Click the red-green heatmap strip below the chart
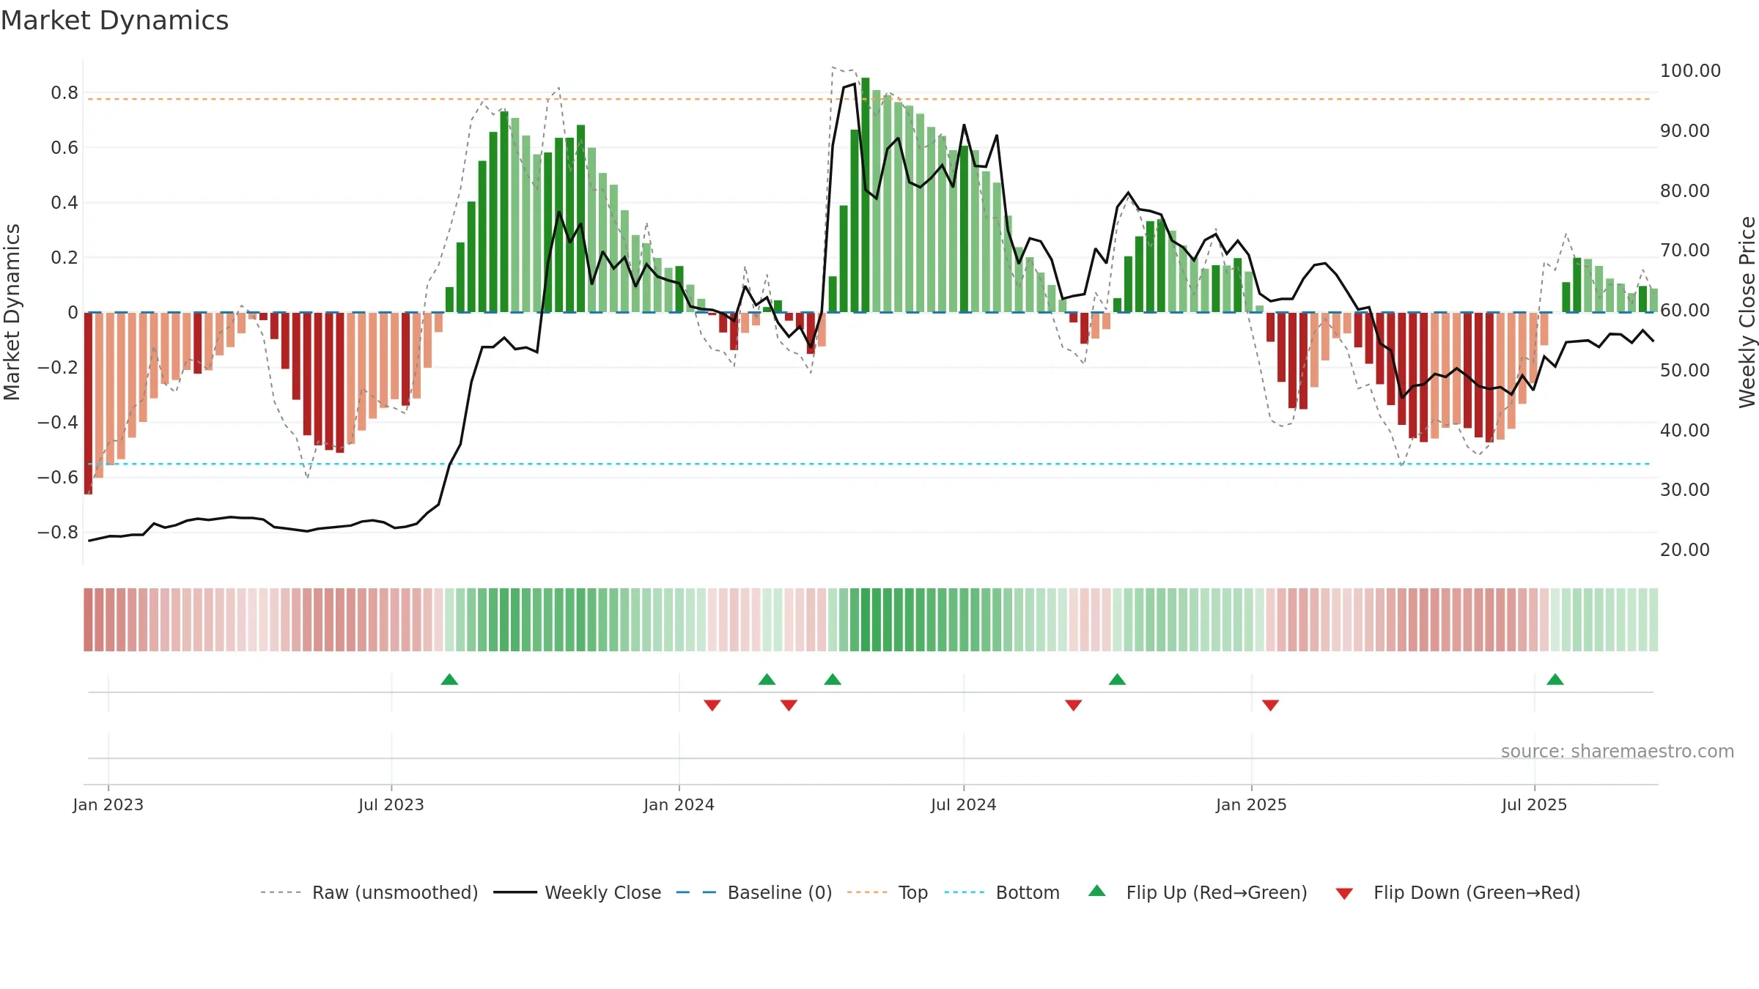Screen dimensions: 1759x989 pyautogui.click(x=871, y=620)
